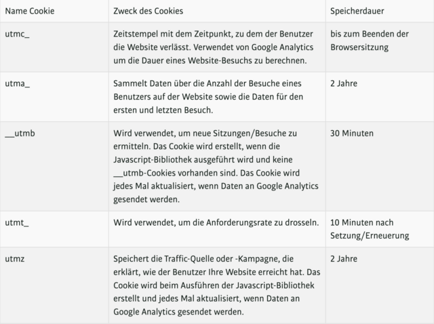Click the '30 Minuten' duration cell
The image size is (434, 324).
(x=352, y=134)
